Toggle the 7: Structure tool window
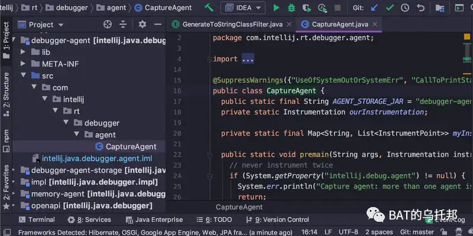Screen dimensions: 473x236 click(x=6, y=94)
